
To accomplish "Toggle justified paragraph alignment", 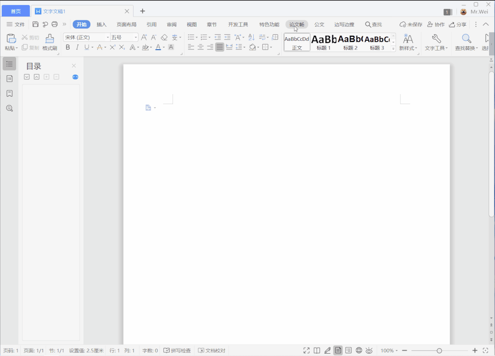I will [220, 47].
